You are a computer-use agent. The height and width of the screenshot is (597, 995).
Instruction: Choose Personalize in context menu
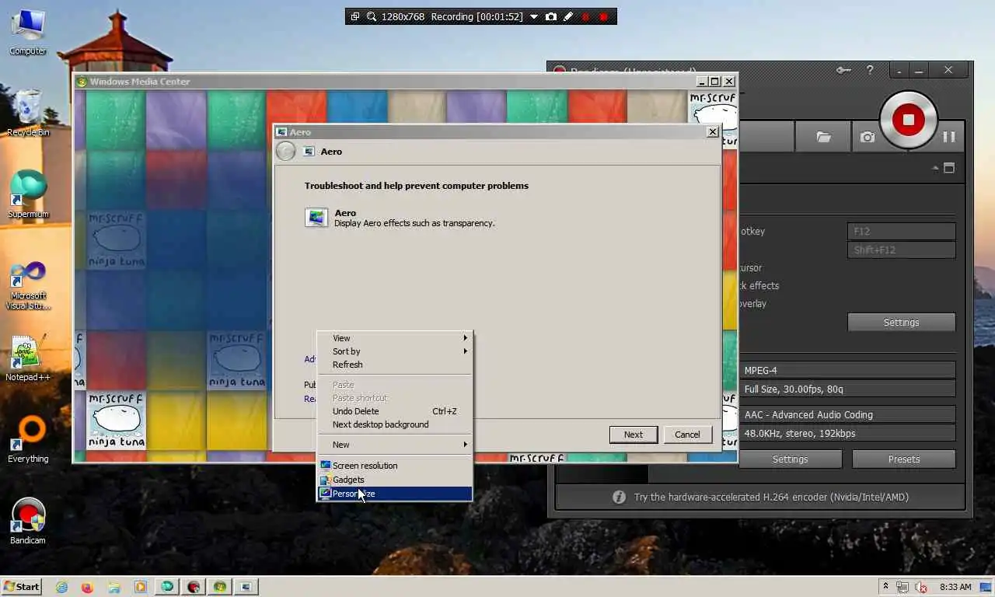click(x=394, y=494)
